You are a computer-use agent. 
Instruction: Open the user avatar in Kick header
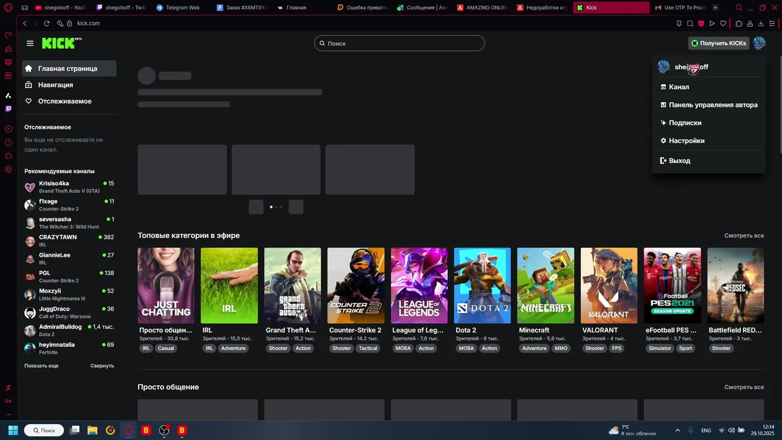click(x=759, y=43)
